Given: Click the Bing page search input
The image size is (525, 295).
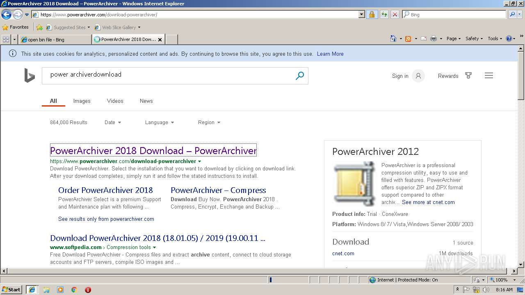Looking at the screenshot, I should click(168, 76).
